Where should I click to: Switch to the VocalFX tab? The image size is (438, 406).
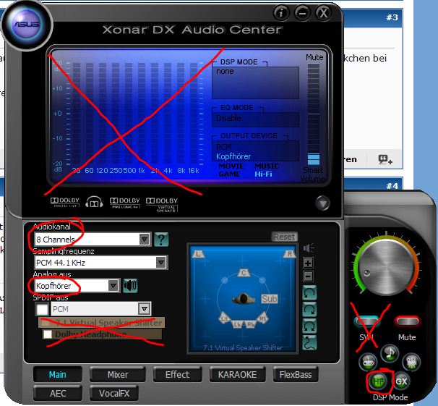tap(114, 393)
